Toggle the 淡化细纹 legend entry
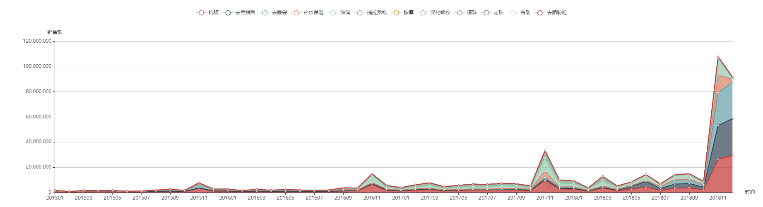 coord(434,12)
